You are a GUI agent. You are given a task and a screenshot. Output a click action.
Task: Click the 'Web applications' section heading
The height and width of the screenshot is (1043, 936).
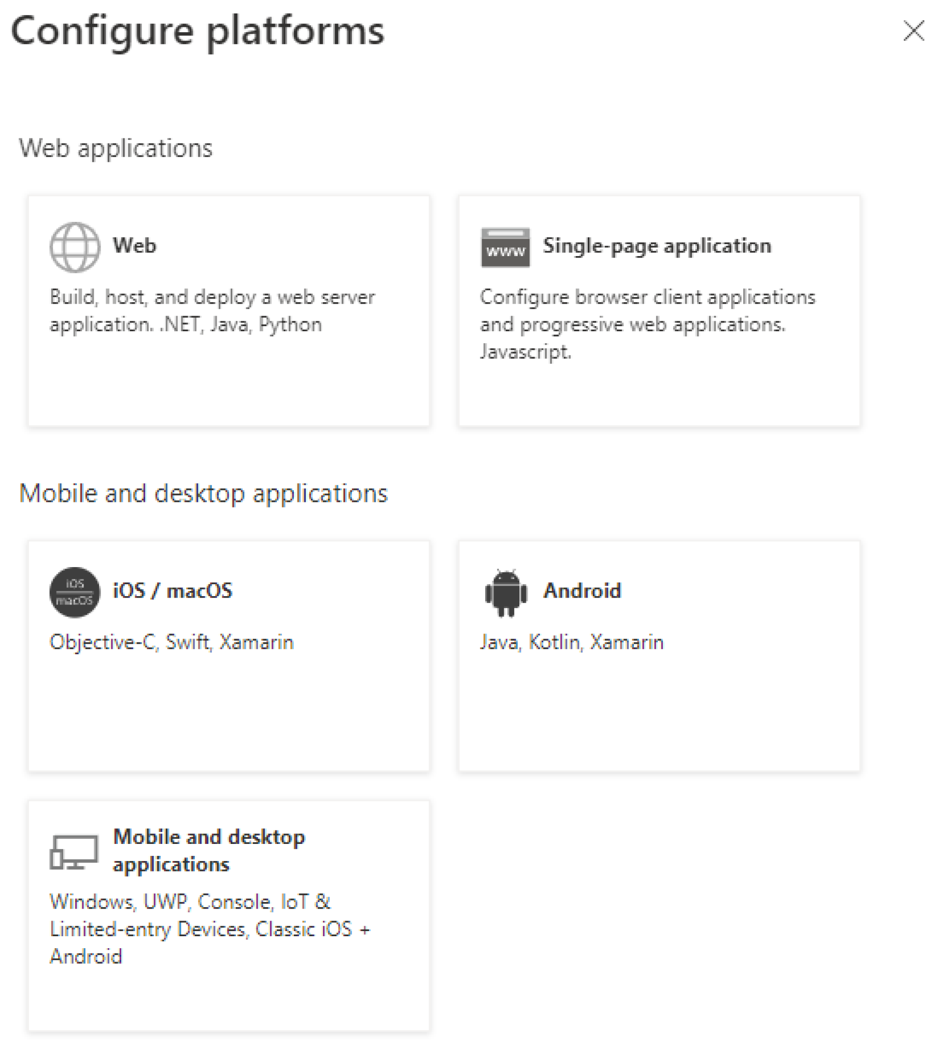coord(116,148)
